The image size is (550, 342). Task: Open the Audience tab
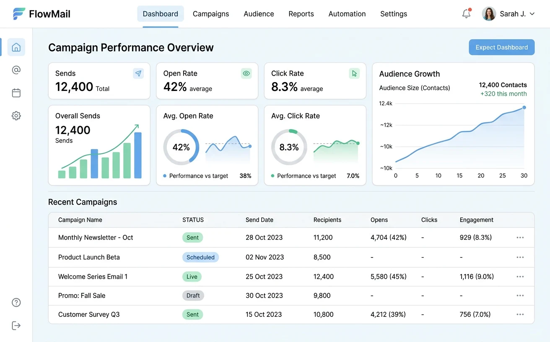coord(259,14)
